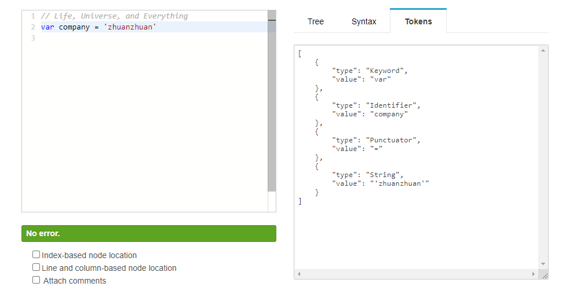Click line number 3 in editor gutter
The width and height of the screenshot is (566, 294).
(33, 38)
